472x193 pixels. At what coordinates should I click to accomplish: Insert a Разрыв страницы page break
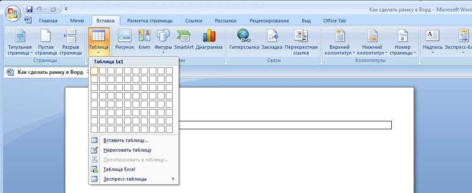(71, 42)
